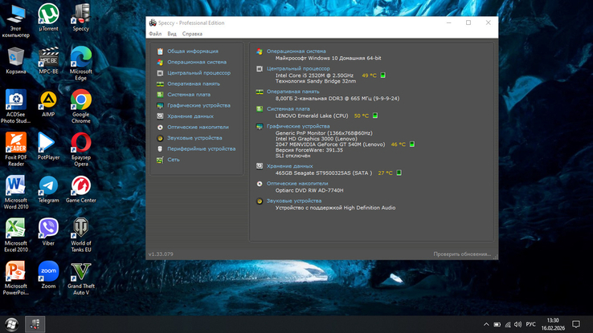This screenshot has width=593, height=333.
Task: Click the monitor icon in summary panel
Action: [260, 127]
